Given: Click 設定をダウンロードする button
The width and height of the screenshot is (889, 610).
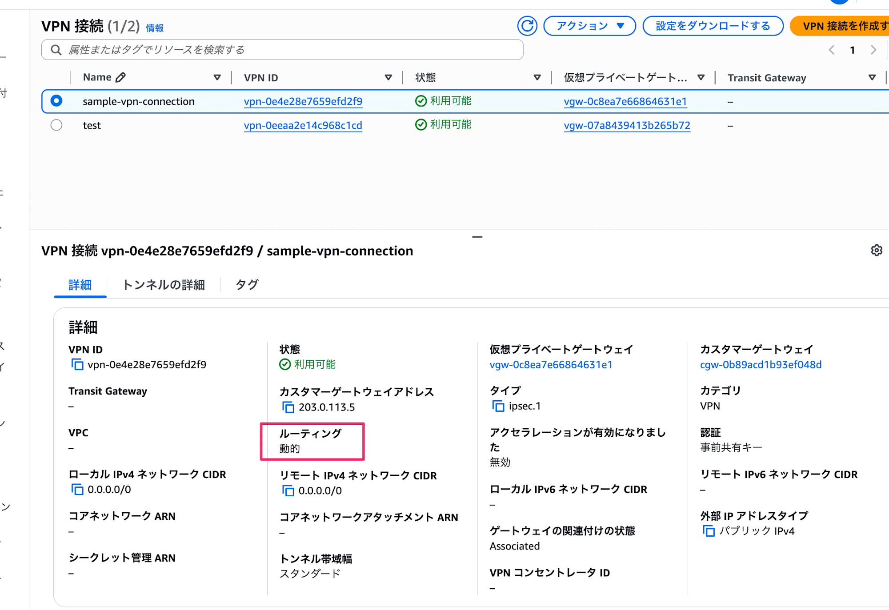Looking at the screenshot, I should click(713, 26).
